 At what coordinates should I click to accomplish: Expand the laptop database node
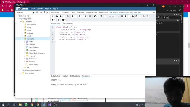[x=23, y=27]
